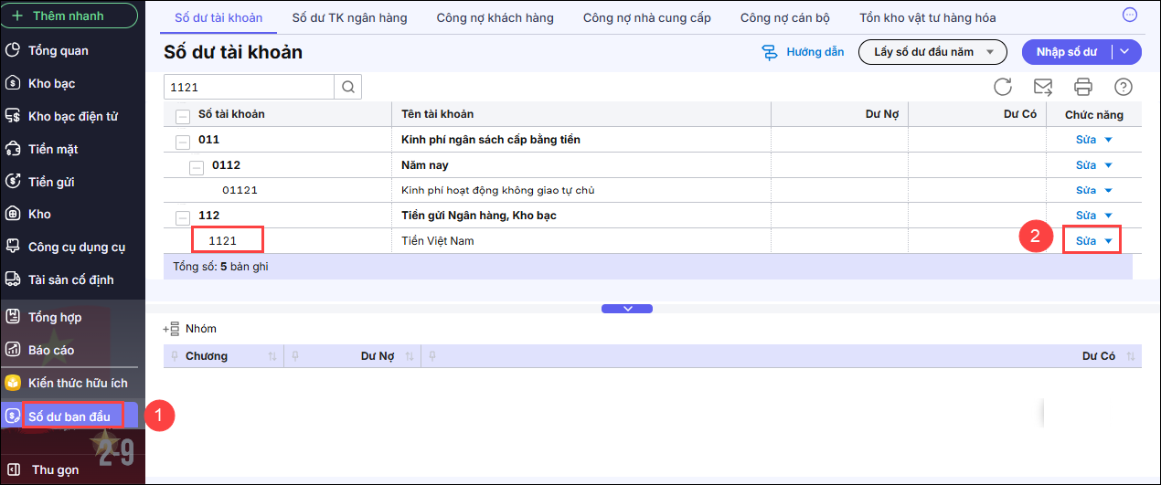Collapse account 0112 row
Viewport: 1161px width, 485px height.
click(x=197, y=166)
